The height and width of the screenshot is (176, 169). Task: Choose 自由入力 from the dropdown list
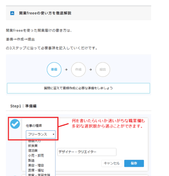[x=34, y=140]
